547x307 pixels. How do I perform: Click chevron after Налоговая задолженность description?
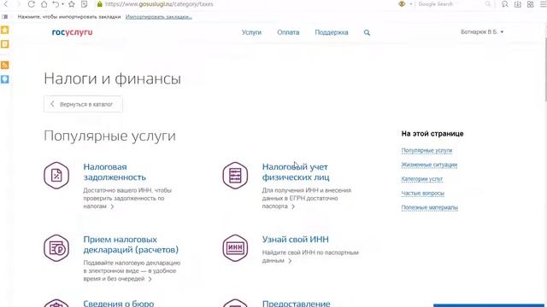click(x=112, y=206)
